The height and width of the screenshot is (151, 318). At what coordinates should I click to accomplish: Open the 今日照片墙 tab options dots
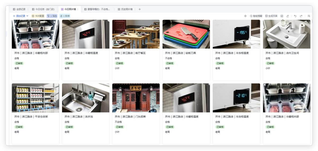(78, 9)
